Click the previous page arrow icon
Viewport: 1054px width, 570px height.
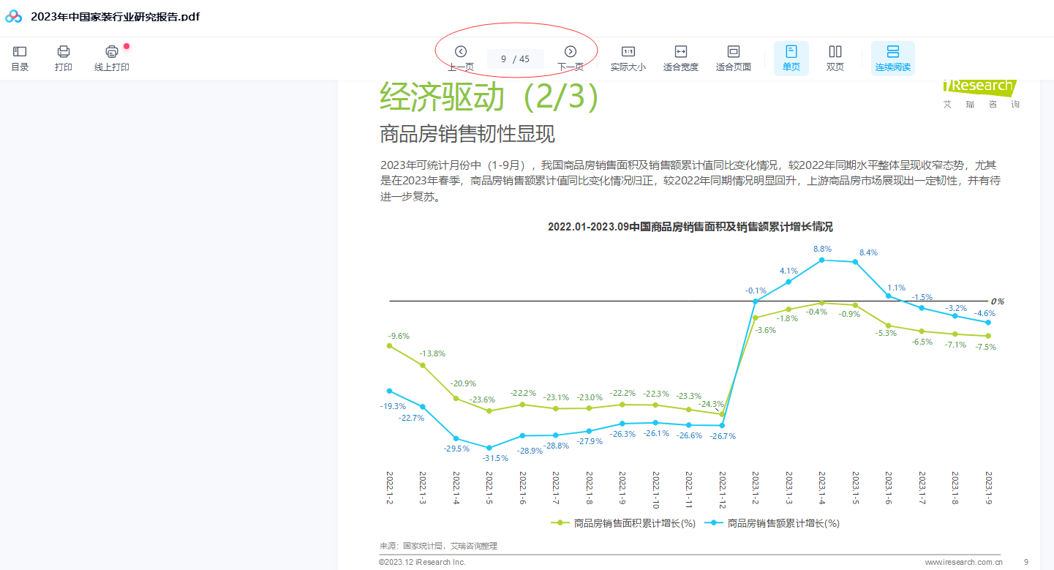click(x=461, y=52)
